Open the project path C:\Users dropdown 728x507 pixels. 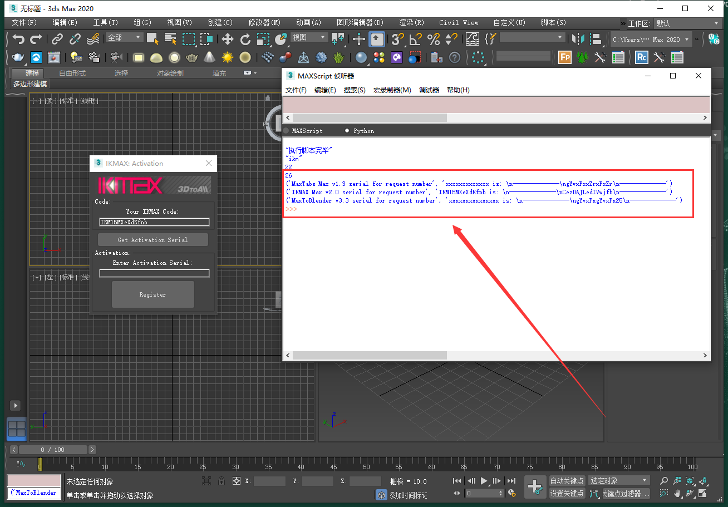point(651,40)
